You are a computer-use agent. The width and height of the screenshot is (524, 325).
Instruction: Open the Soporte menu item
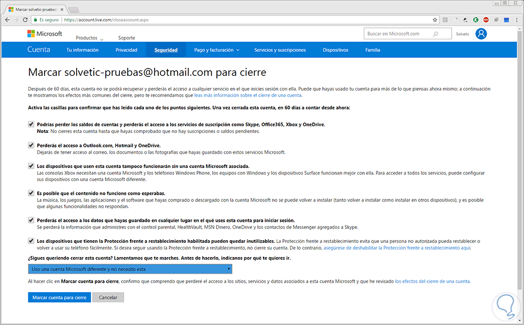[x=127, y=38]
